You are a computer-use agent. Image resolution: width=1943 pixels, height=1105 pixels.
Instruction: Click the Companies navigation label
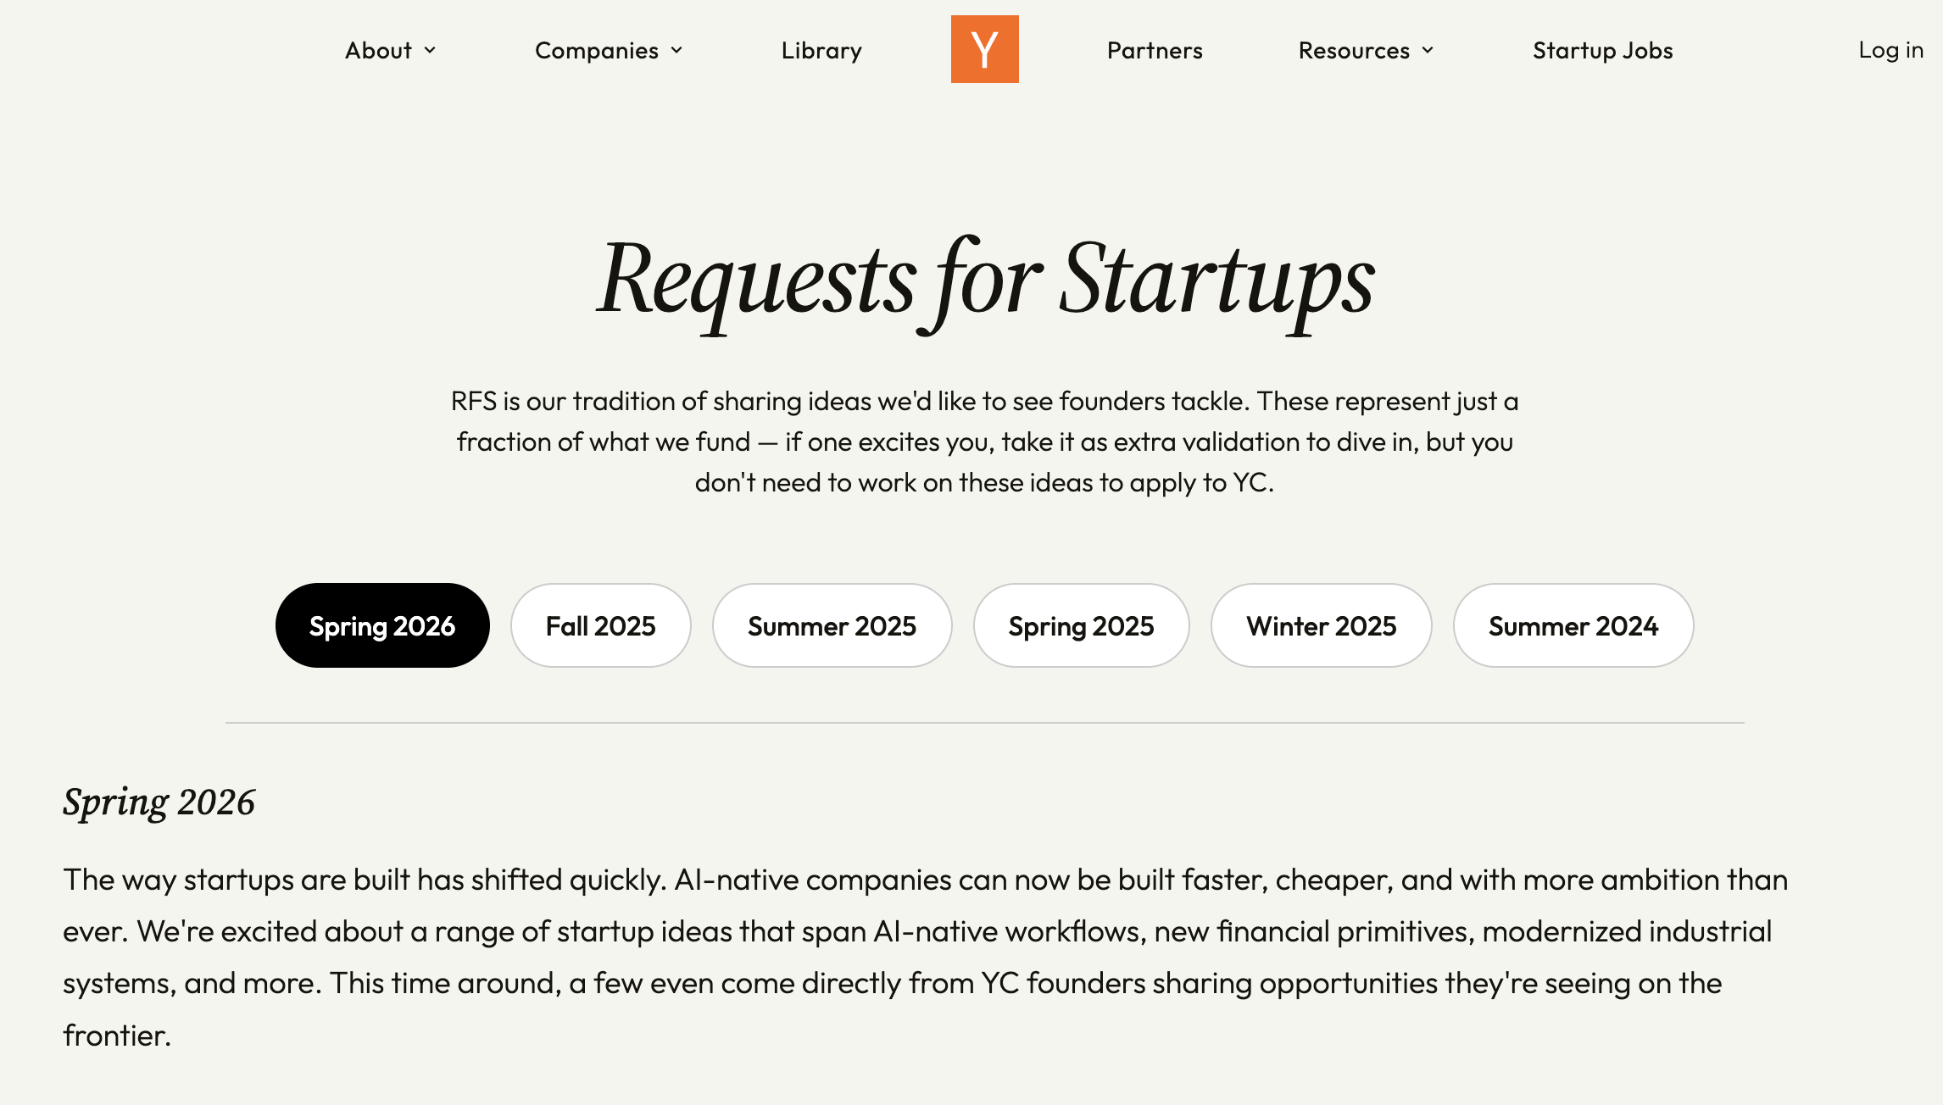[596, 51]
